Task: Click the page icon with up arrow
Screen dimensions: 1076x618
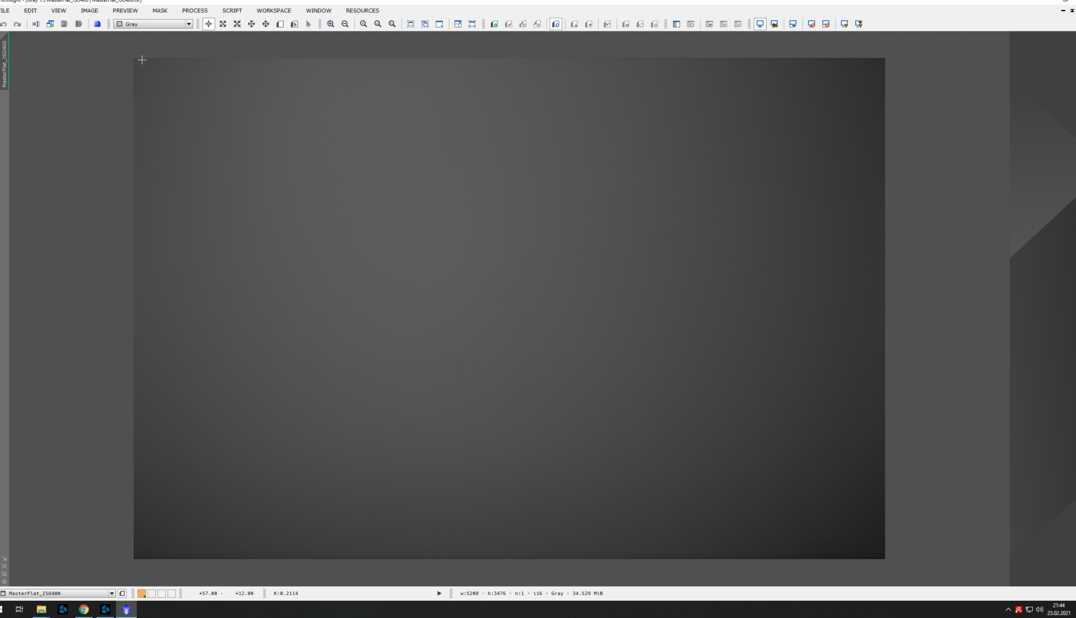Action: [588, 24]
